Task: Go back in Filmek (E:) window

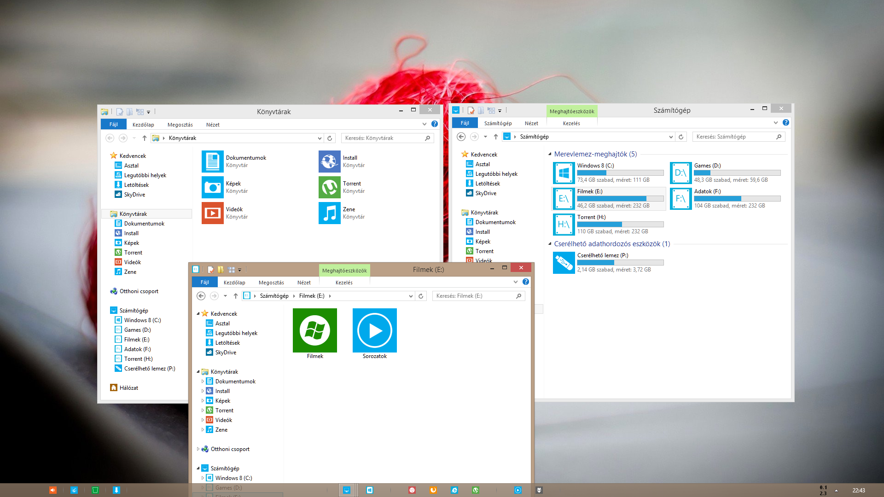Action: [201, 296]
